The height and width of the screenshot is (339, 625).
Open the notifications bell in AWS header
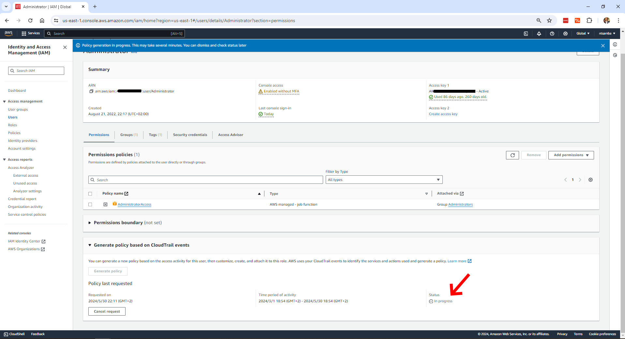tap(539, 34)
